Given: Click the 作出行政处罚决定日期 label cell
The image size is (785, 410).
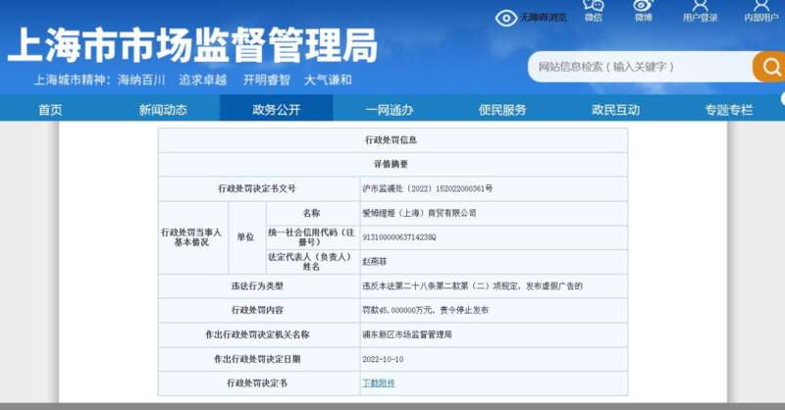Looking at the screenshot, I should tap(259, 359).
